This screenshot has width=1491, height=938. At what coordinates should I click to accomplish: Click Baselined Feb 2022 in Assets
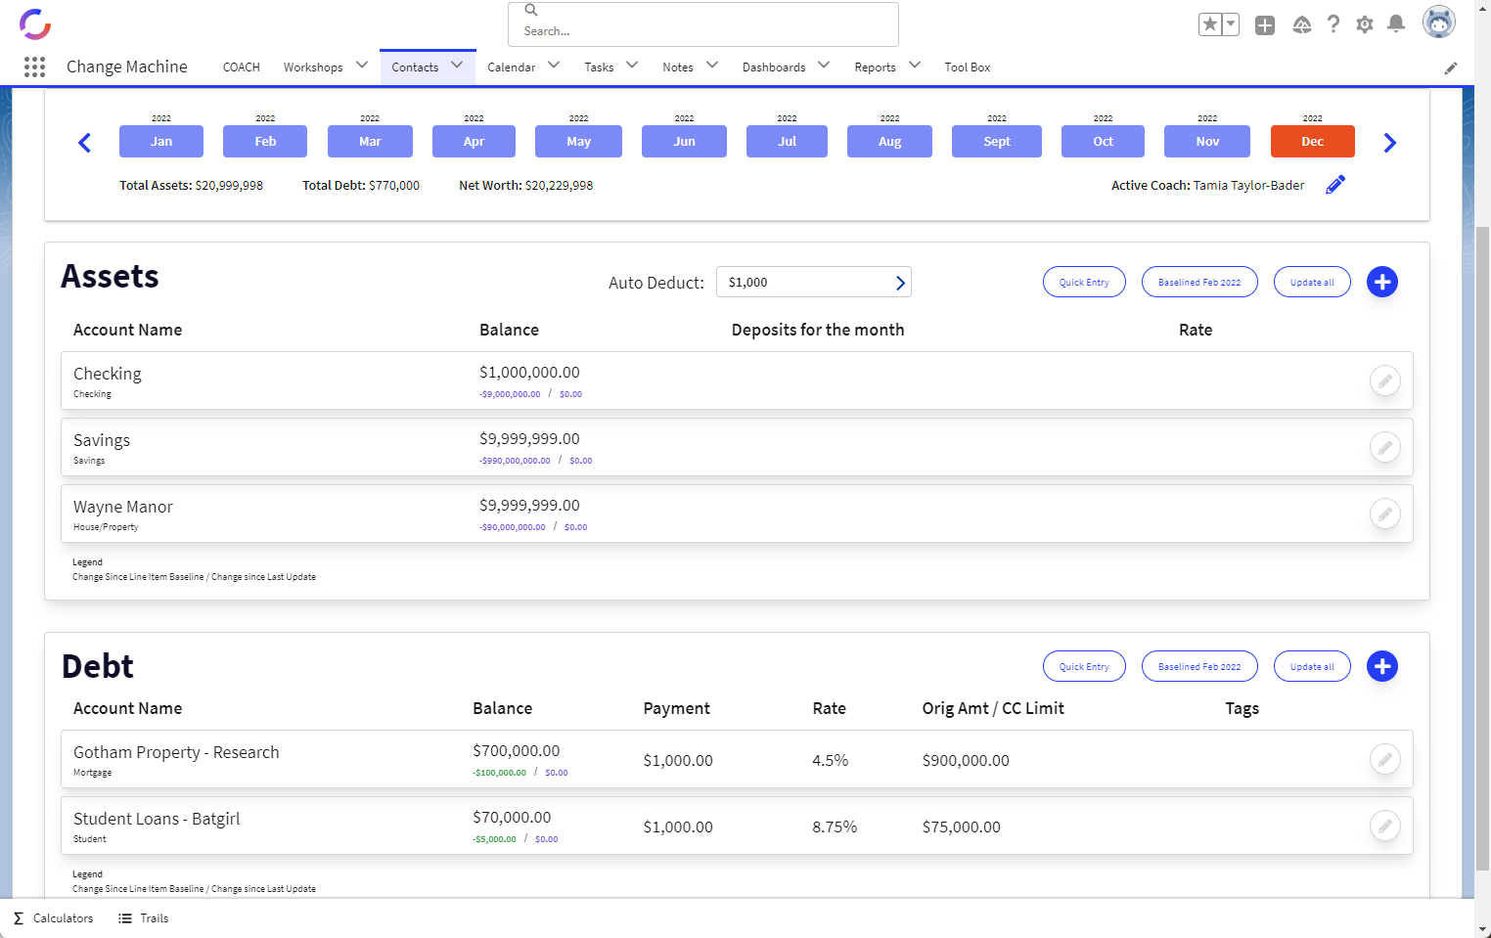tap(1199, 282)
